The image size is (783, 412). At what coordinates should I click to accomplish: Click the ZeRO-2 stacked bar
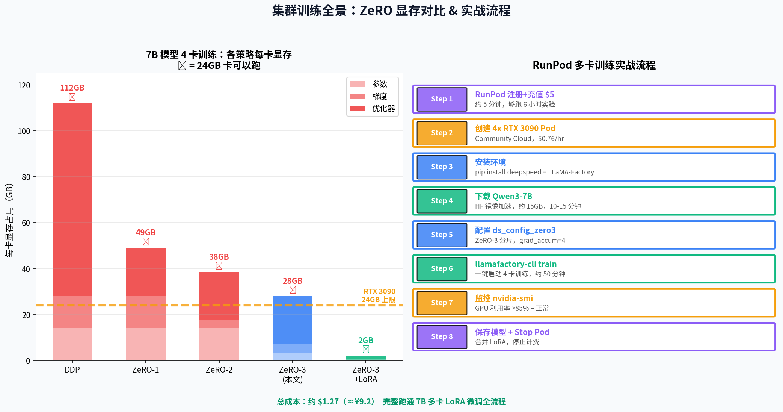[219, 316]
